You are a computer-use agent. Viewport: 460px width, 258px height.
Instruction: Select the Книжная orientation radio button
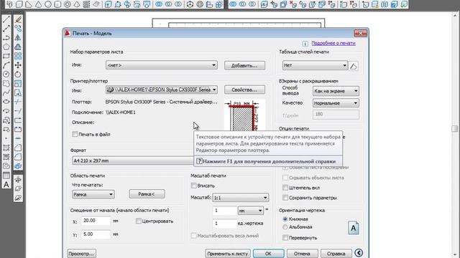(285, 219)
